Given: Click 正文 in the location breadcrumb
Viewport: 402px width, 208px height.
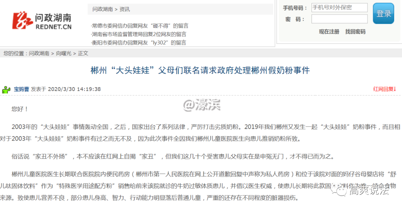Looking at the screenshot, I should click(x=83, y=54).
